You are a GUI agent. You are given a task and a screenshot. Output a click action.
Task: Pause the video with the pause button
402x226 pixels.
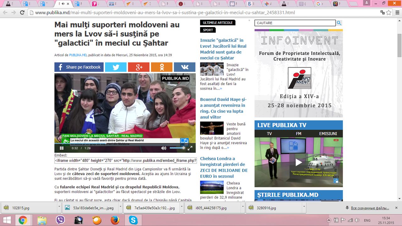point(62,148)
